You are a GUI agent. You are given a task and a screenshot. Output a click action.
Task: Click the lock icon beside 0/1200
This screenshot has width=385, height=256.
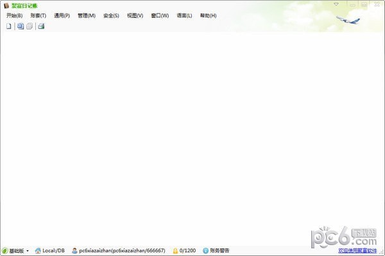coord(175,251)
